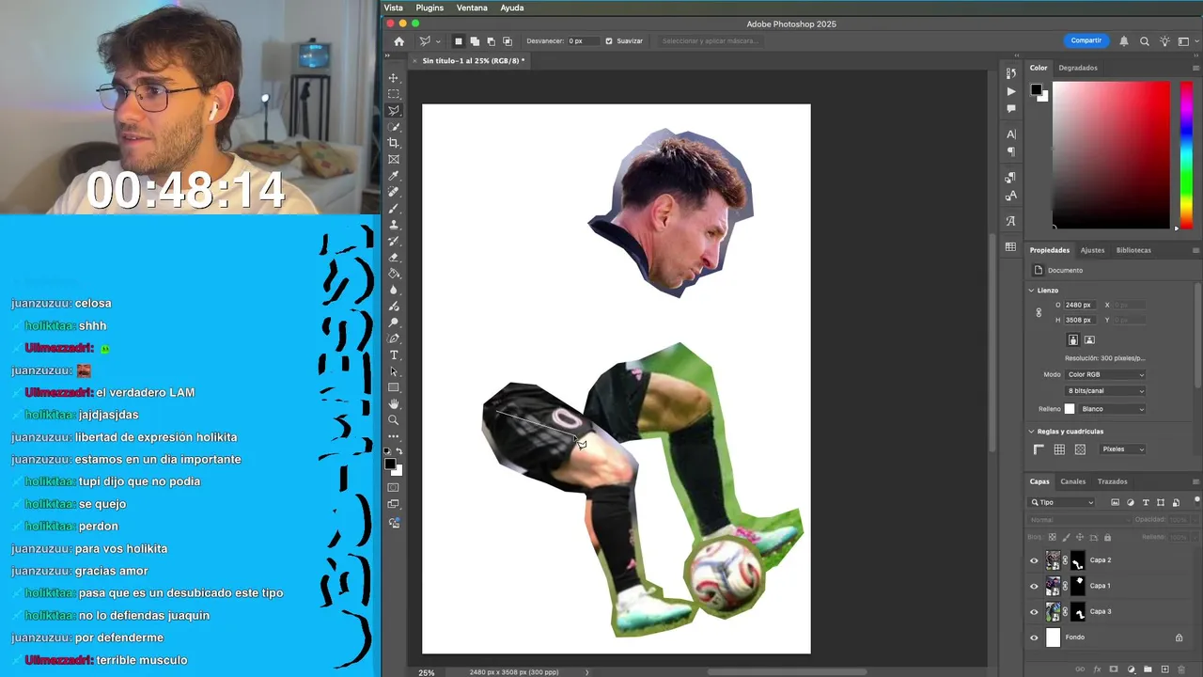Create a new layer with plus icon
Image resolution: width=1203 pixels, height=677 pixels.
(1164, 669)
